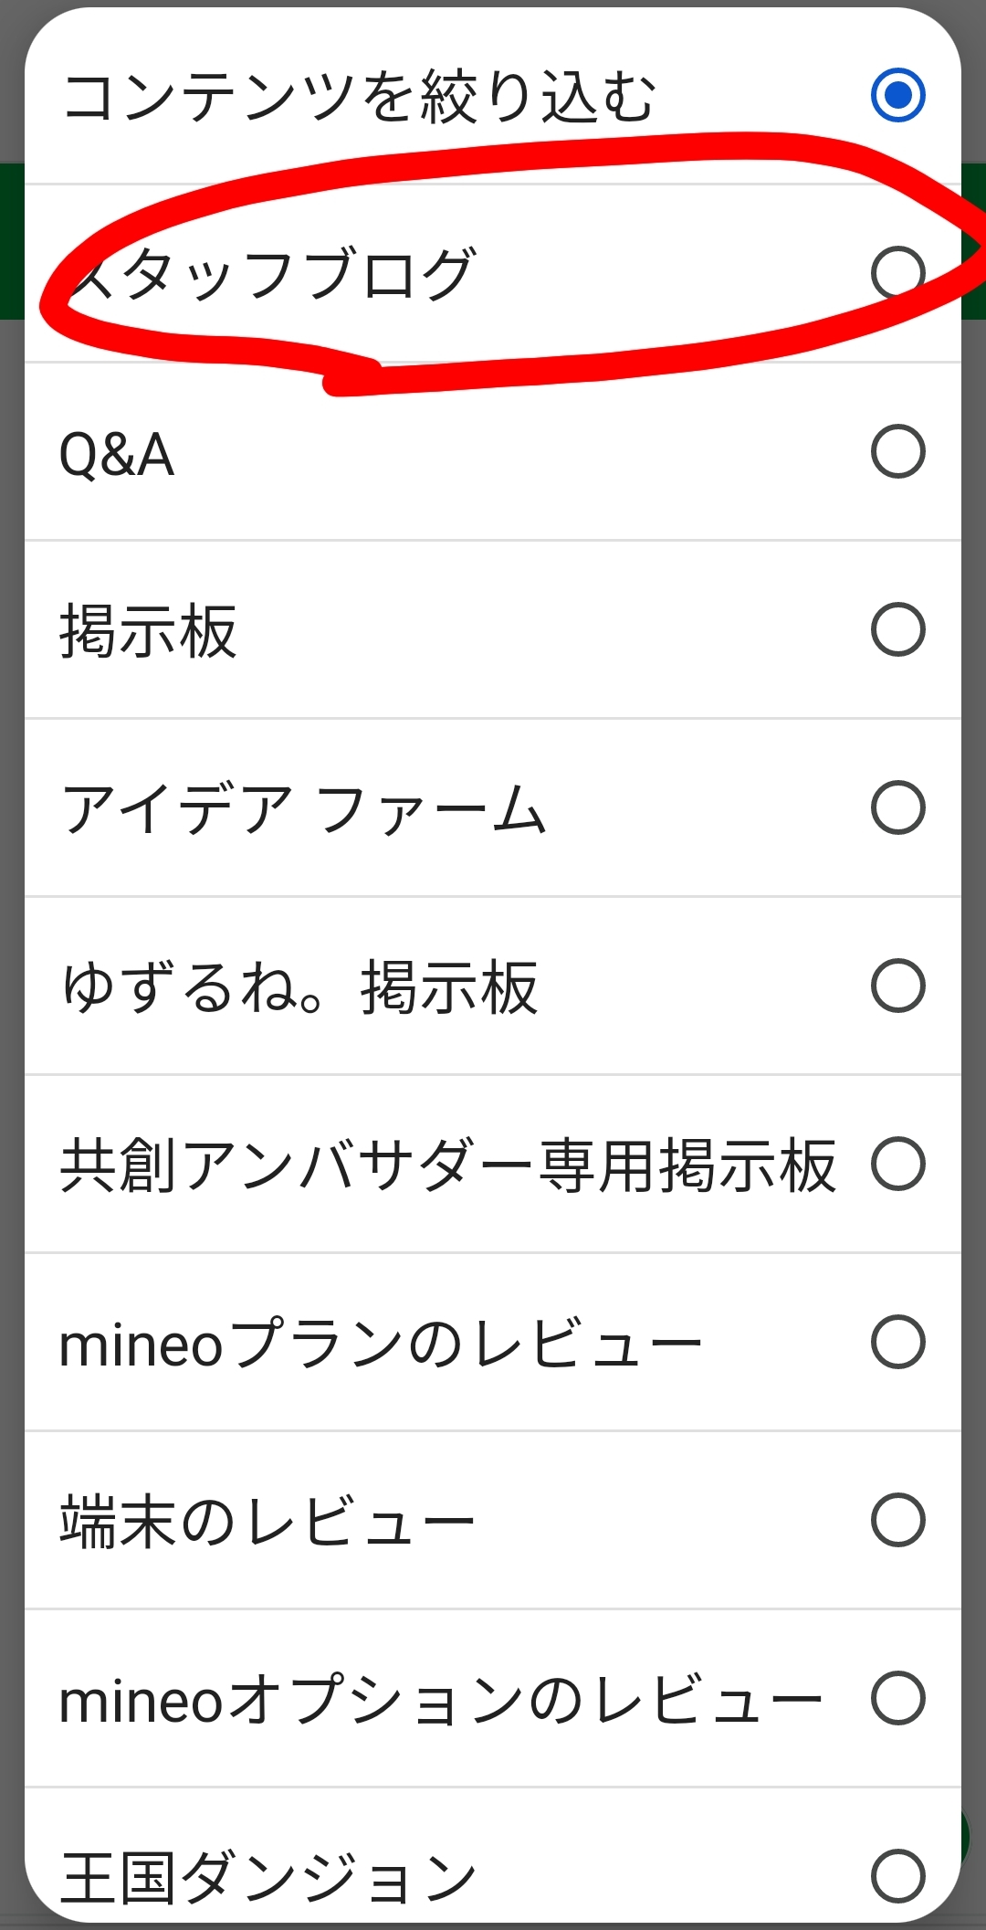Tap the ゆずるね。掲示板 option text
This screenshot has height=1930, width=986.
click(x=299, y=987)
